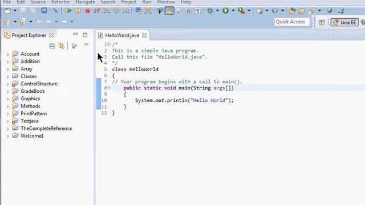Click the New wizard toolbar icon

click(x=7, y=11)
